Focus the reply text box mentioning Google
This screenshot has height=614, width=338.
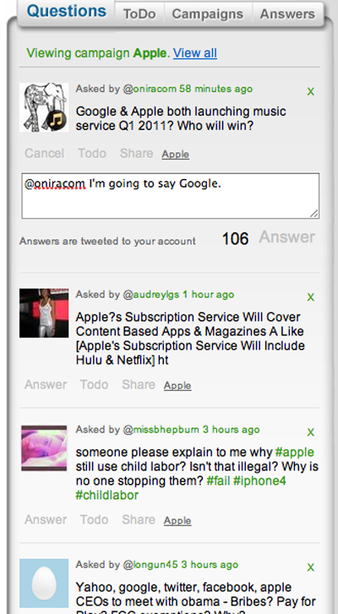[171, 196]
